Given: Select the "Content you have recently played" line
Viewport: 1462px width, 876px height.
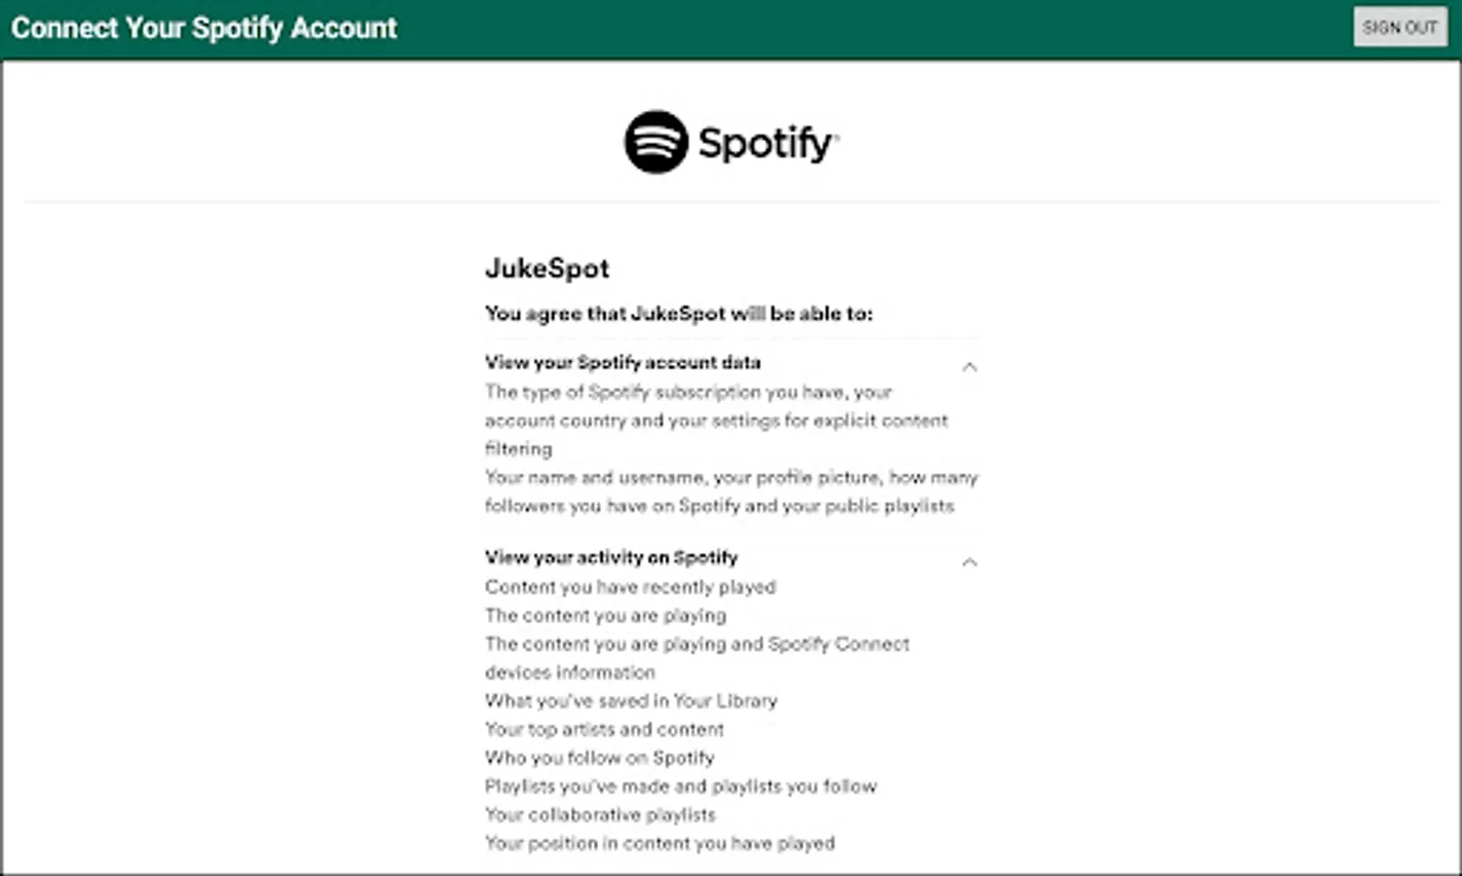Looking at the screenshot, I should click(630, 587).
